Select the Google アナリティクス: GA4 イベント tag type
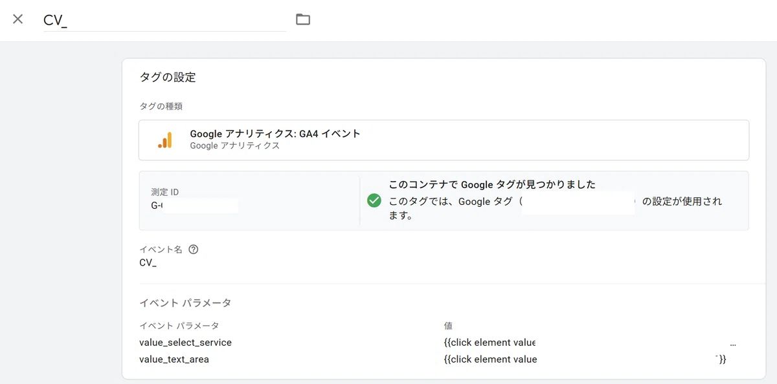 coord(444,140)
